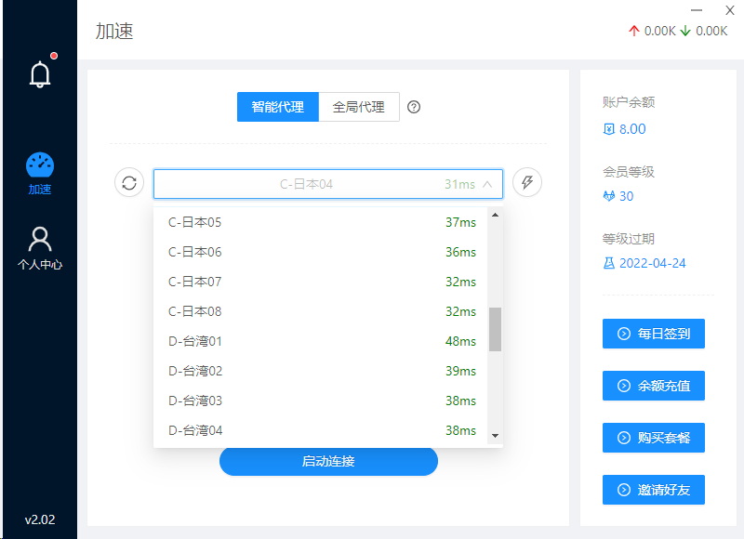Click the 启动连接 start connection button

click(x=328, y=461)
